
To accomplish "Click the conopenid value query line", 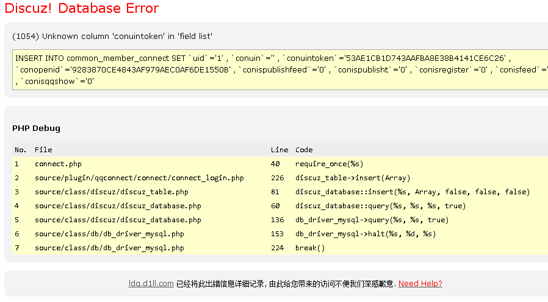I will point(281,70).
